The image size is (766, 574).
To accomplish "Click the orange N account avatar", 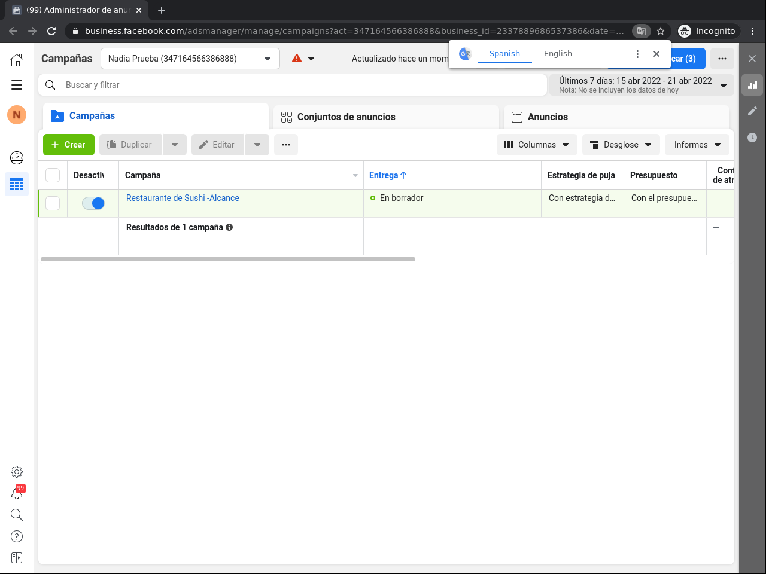I will [x=17, y=114].
